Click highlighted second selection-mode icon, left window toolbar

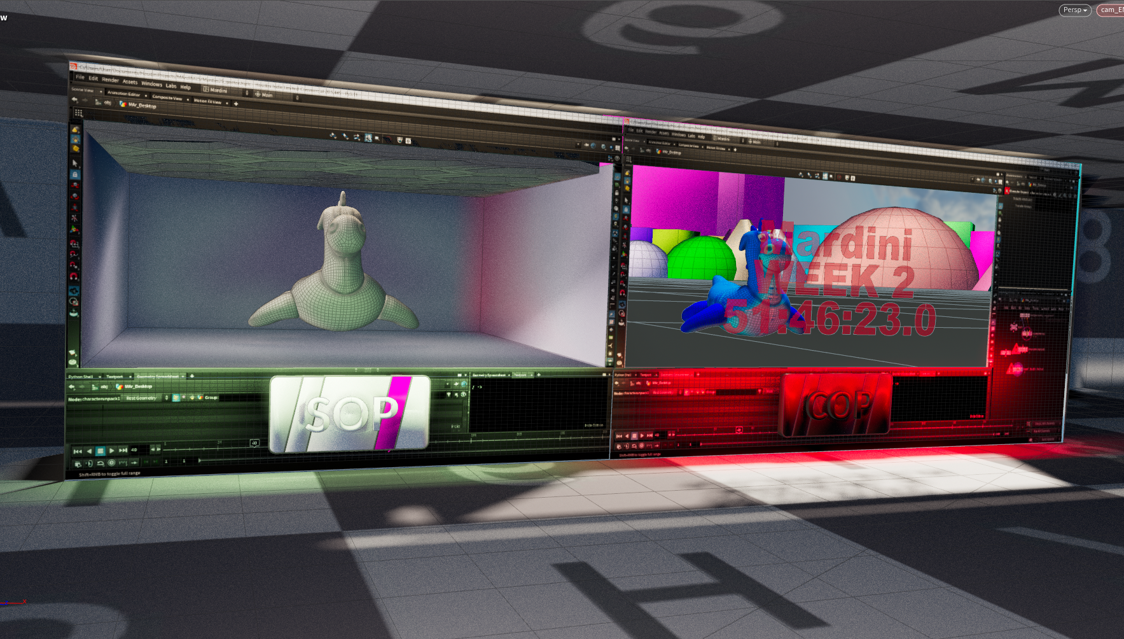pyautogui.click(x=75, y=139)
